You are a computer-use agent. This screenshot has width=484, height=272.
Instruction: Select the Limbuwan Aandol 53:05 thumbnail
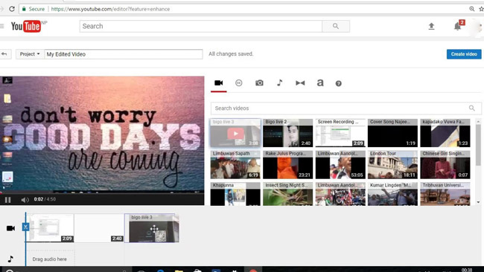click(340, 165)
